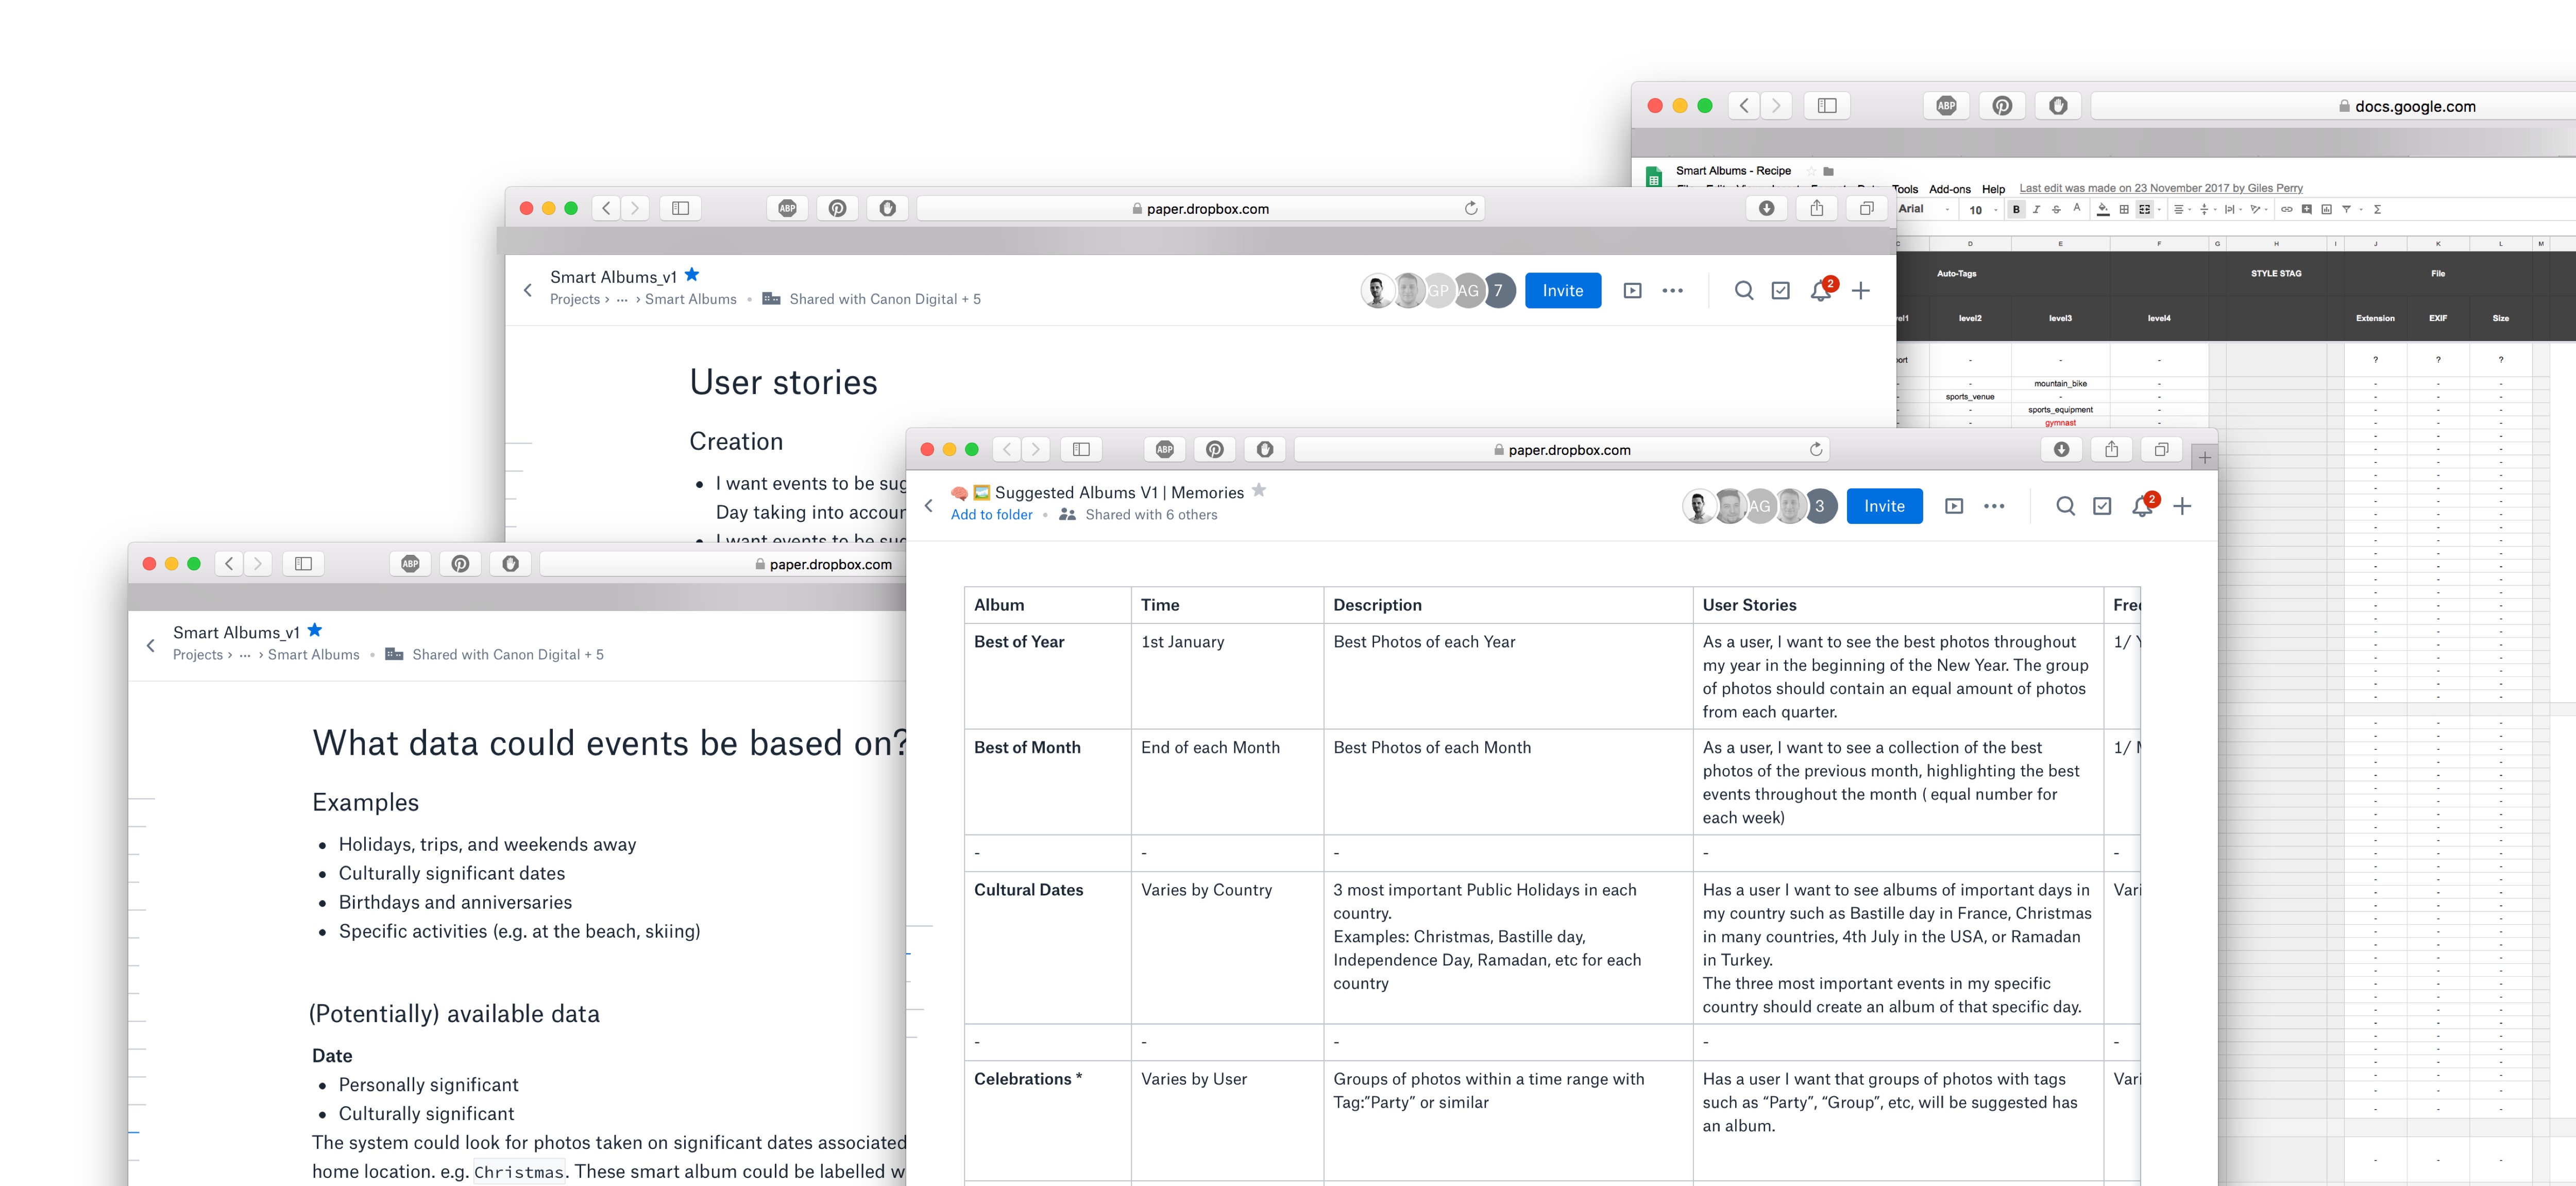The width and height of the screenshot is (2576, 1186).
Task: Open fill color picker in Sheets toolbar
Action: tap(2103, 209)
